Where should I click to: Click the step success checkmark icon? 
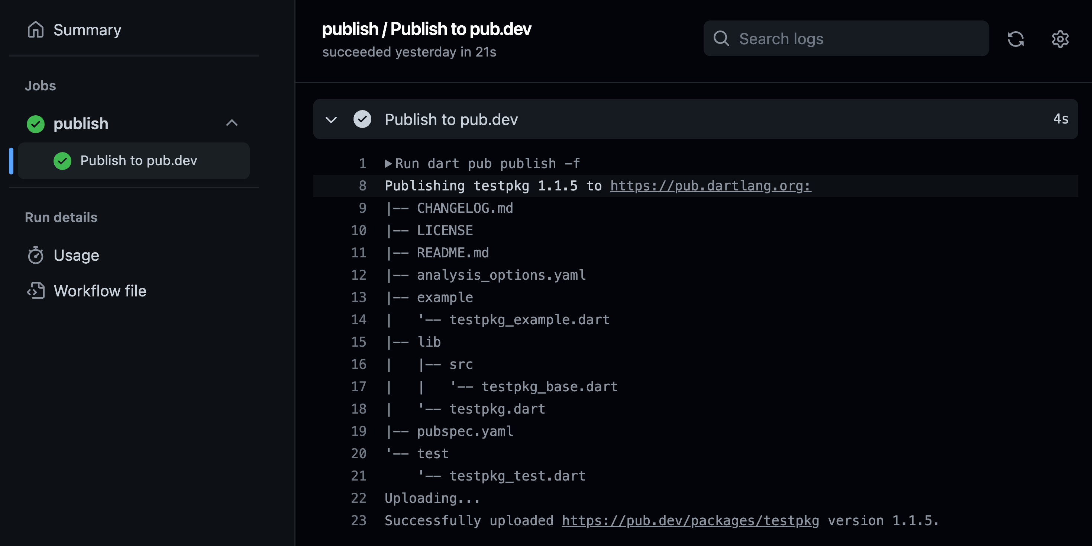coord(362,119)
